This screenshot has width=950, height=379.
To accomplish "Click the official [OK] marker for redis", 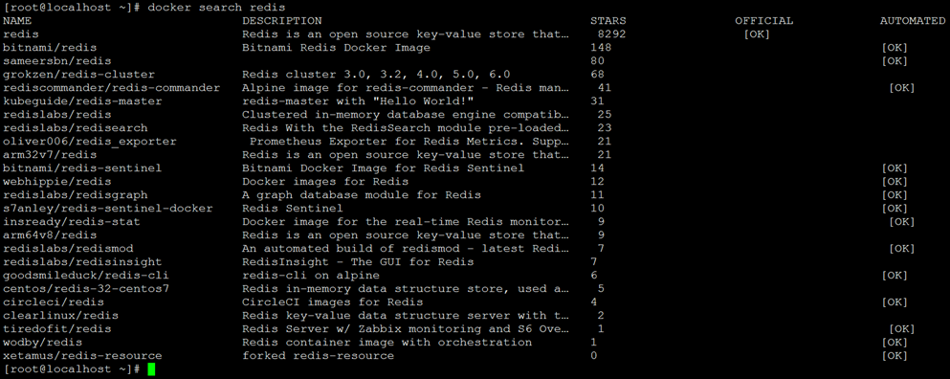I will 756,34.
